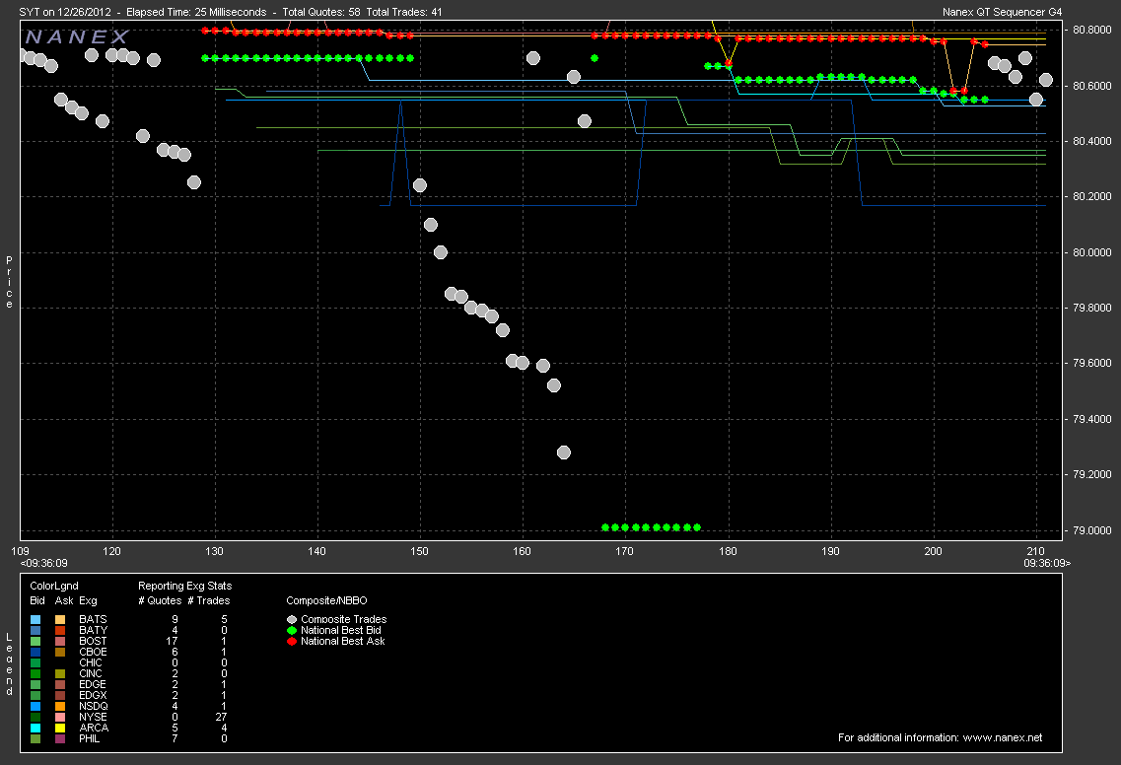Screen dimensions: 1121x765
Task: Click the 'Total Quotes: 58' header text
Action: coord(321,12)
